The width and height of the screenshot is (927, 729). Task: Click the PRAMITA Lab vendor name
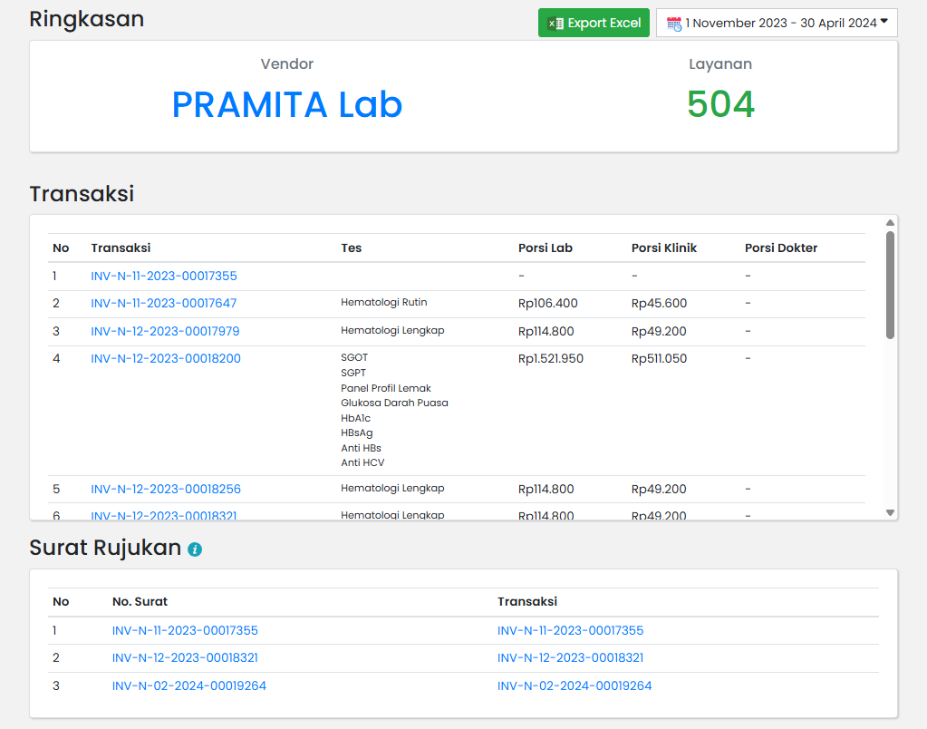(x=286, y=105)
